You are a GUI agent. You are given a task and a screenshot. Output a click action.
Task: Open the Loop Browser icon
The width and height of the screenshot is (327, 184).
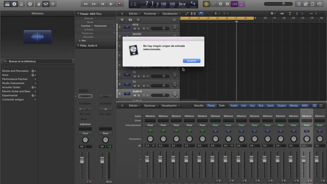(312, 4)
